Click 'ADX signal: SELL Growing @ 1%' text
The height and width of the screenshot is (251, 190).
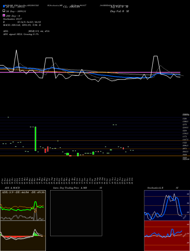21,34
